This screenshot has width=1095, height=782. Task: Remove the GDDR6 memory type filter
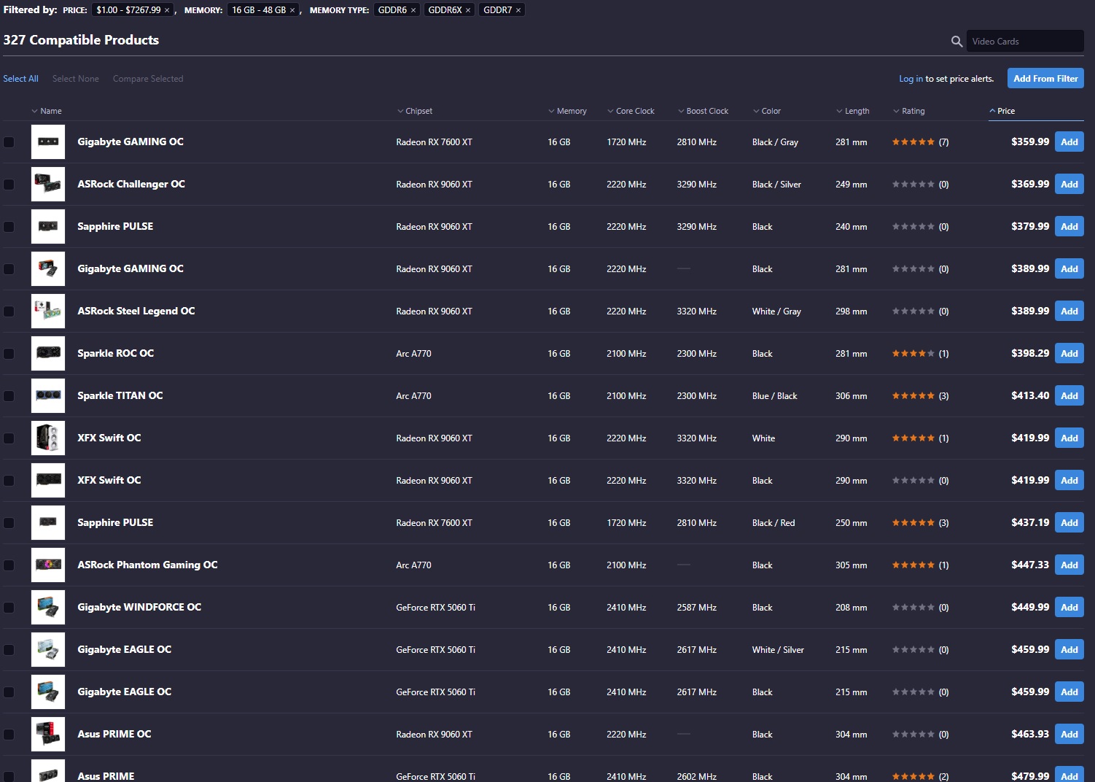[413, 10]
